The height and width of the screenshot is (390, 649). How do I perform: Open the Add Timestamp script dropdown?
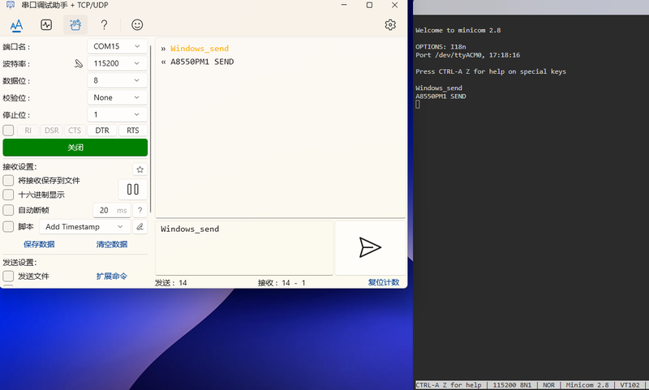tap(85, 227)
